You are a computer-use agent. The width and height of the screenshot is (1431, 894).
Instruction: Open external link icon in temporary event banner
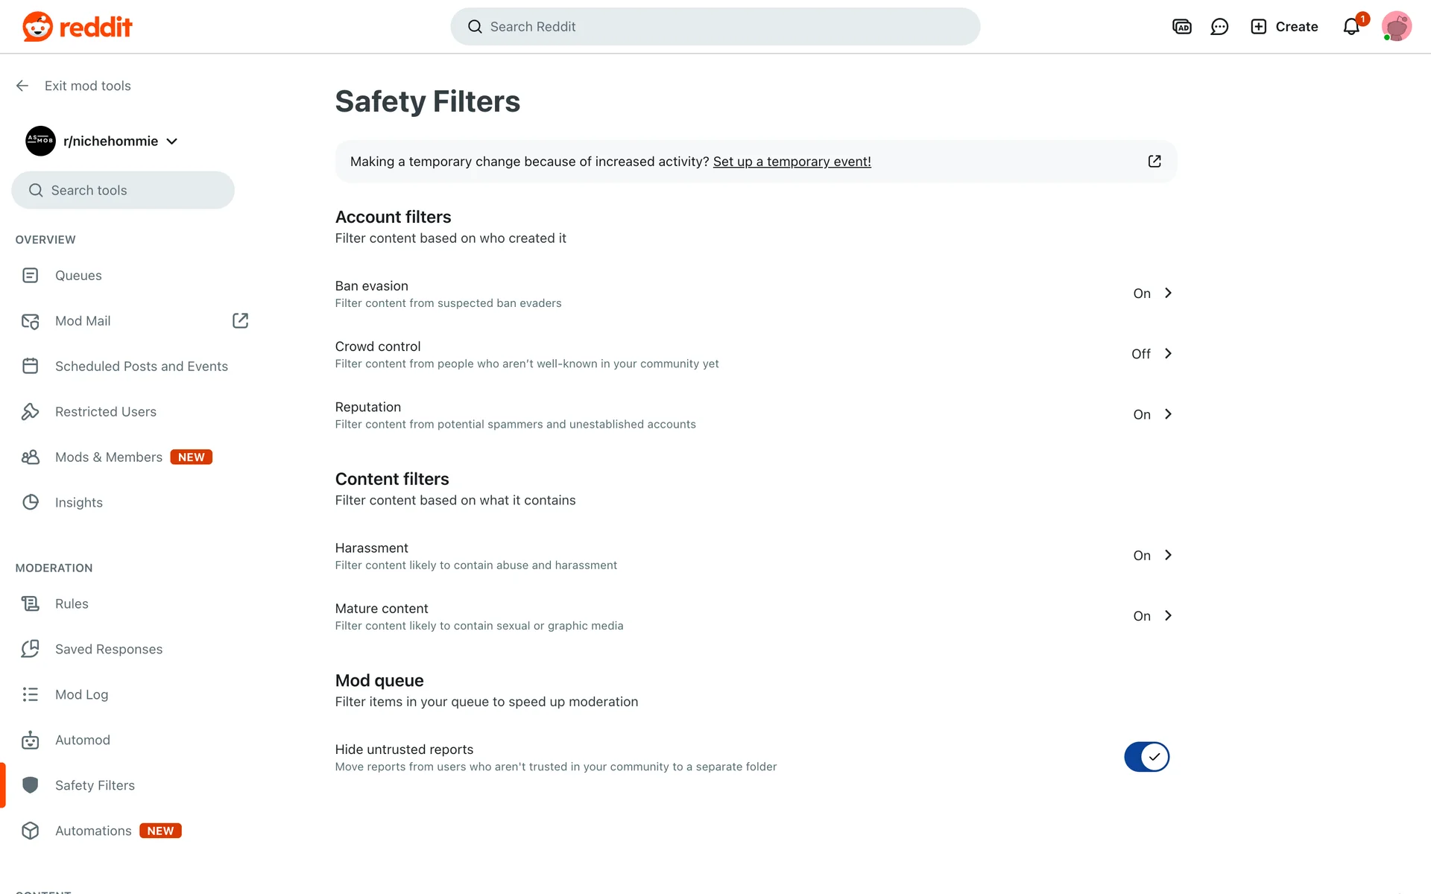(1154, 162)
